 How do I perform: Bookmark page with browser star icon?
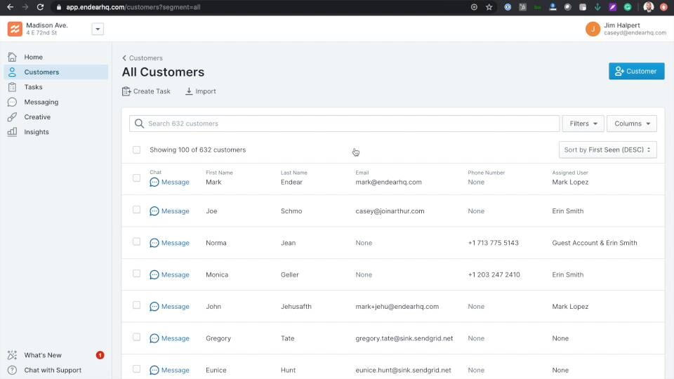coord(489,7)
